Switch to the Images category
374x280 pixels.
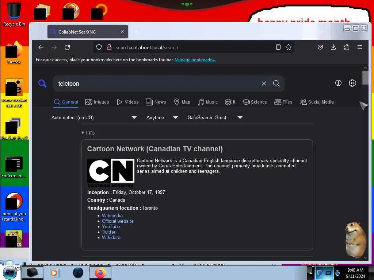tap(97, 102)
